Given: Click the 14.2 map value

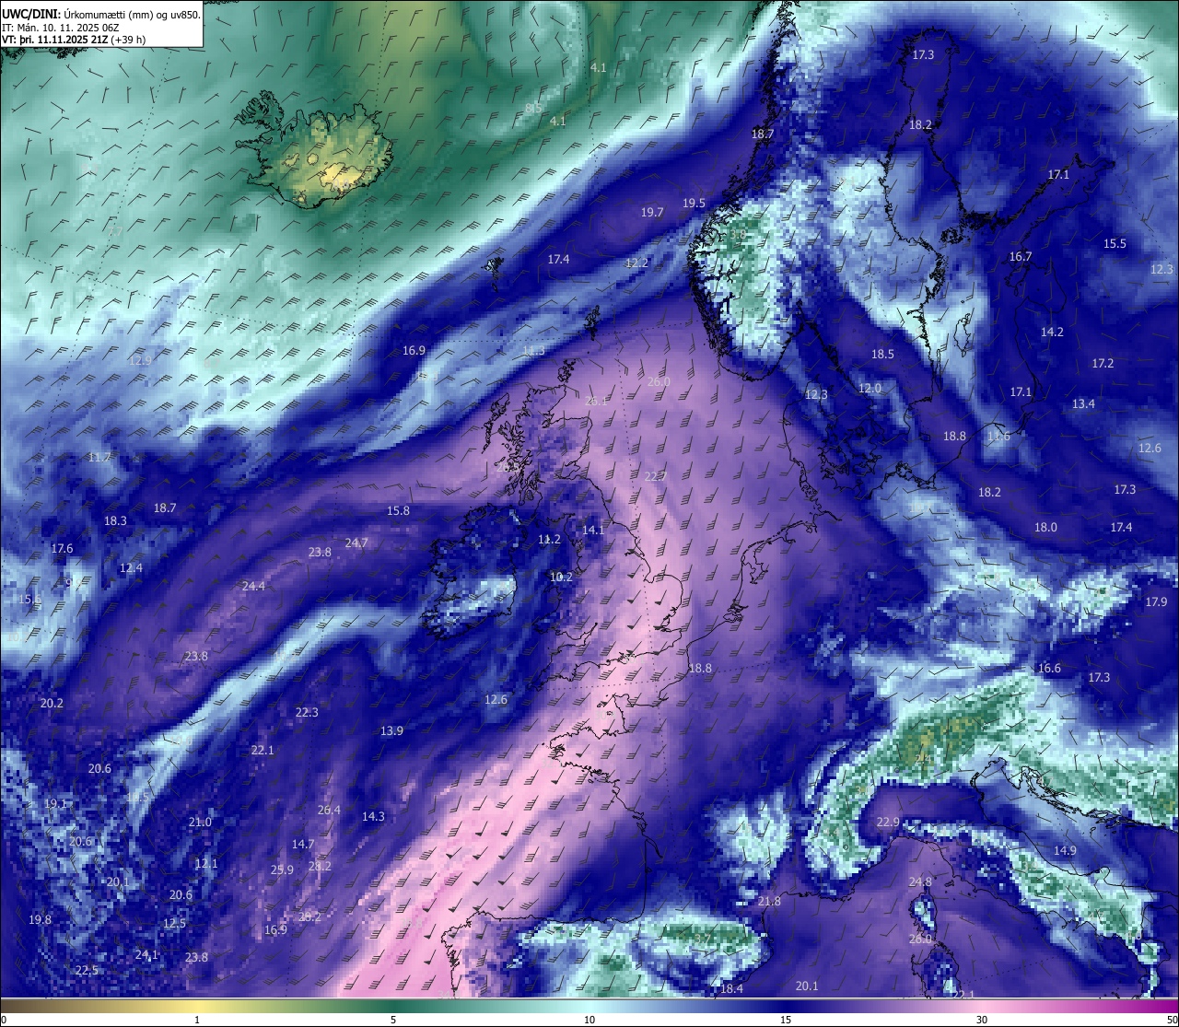Looking at the screenshot, I should 1052,332.
